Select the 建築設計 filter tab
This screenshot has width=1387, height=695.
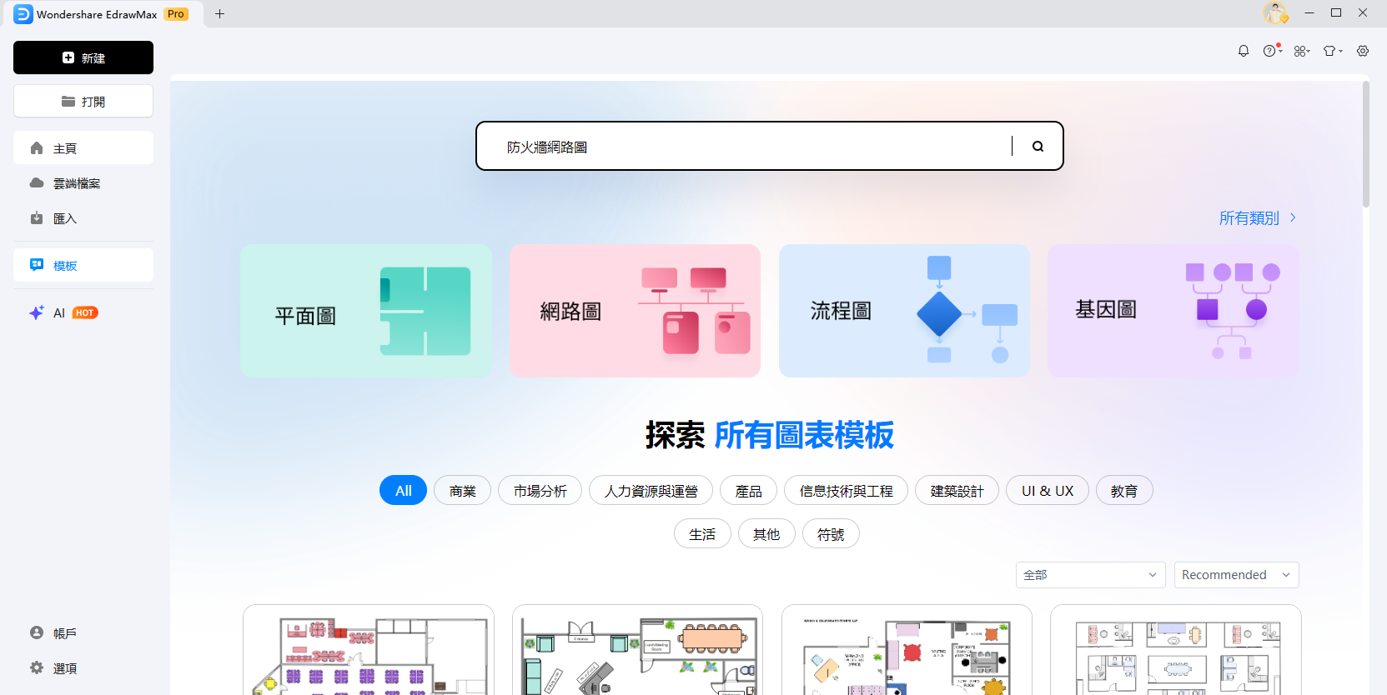pyautogui.click(x=957, y=491)
